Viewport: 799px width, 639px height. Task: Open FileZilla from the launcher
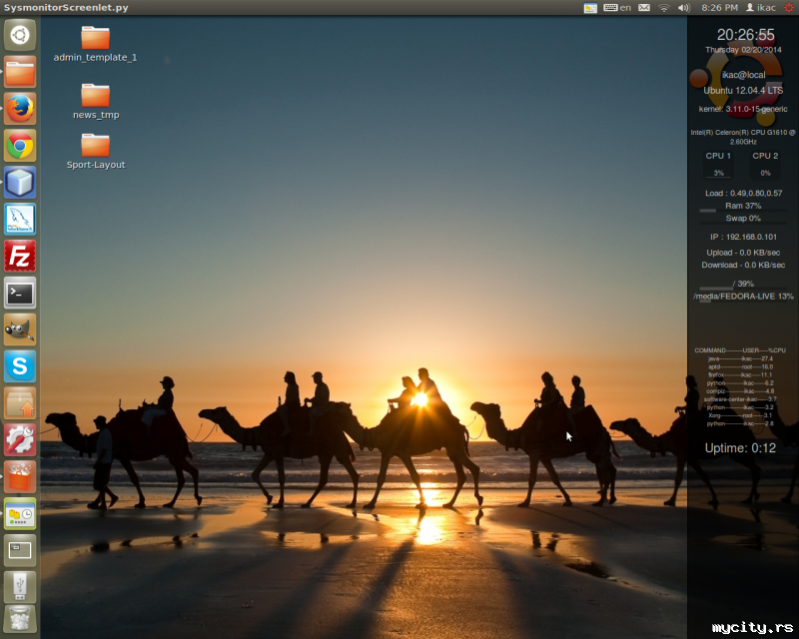(x=20, y=257)
